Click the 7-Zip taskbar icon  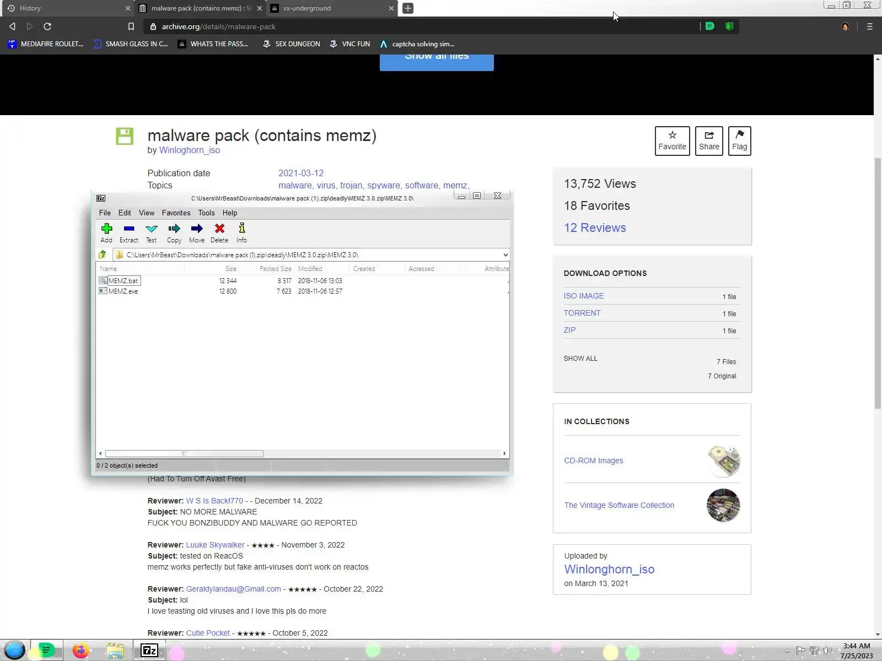pyautogui.click(x=149, y=651)
